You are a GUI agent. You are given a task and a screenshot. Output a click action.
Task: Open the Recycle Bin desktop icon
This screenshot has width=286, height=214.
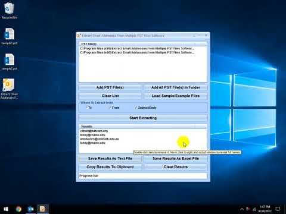9,11
